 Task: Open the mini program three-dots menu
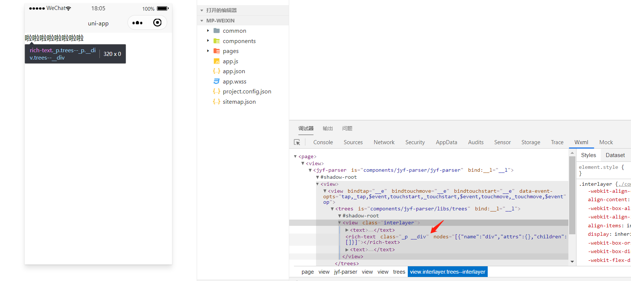(x=137, y=23)
